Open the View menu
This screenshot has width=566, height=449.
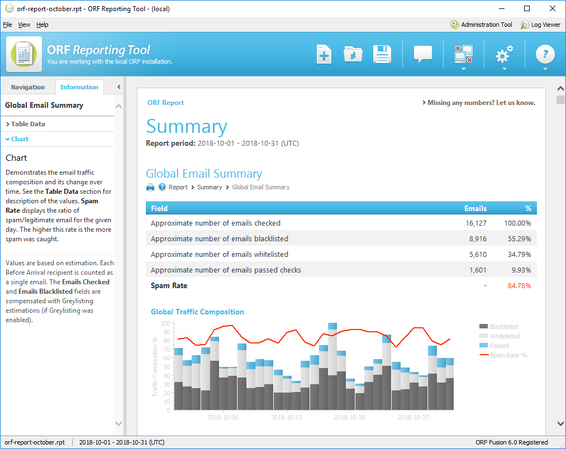tap(24, 25)
